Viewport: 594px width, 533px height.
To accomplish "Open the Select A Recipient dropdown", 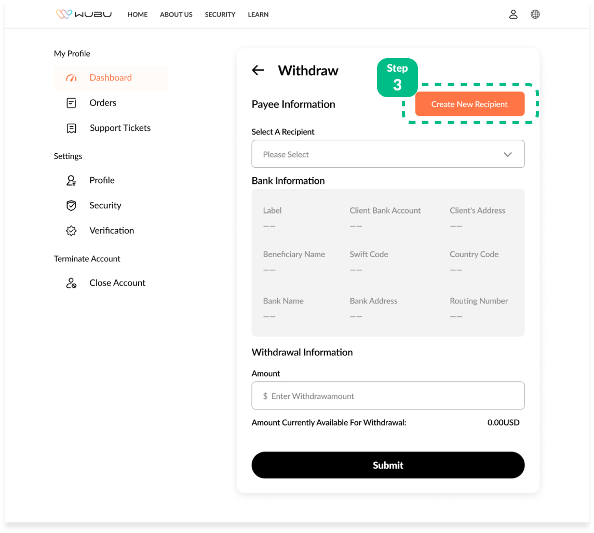I will (x=379, y=154).
